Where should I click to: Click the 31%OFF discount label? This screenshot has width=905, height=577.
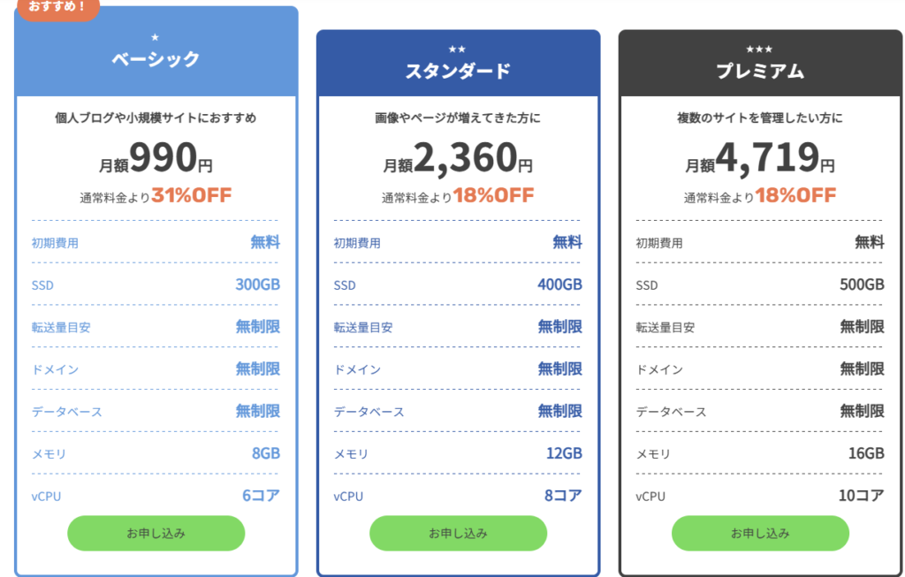(x=191, y=195)
